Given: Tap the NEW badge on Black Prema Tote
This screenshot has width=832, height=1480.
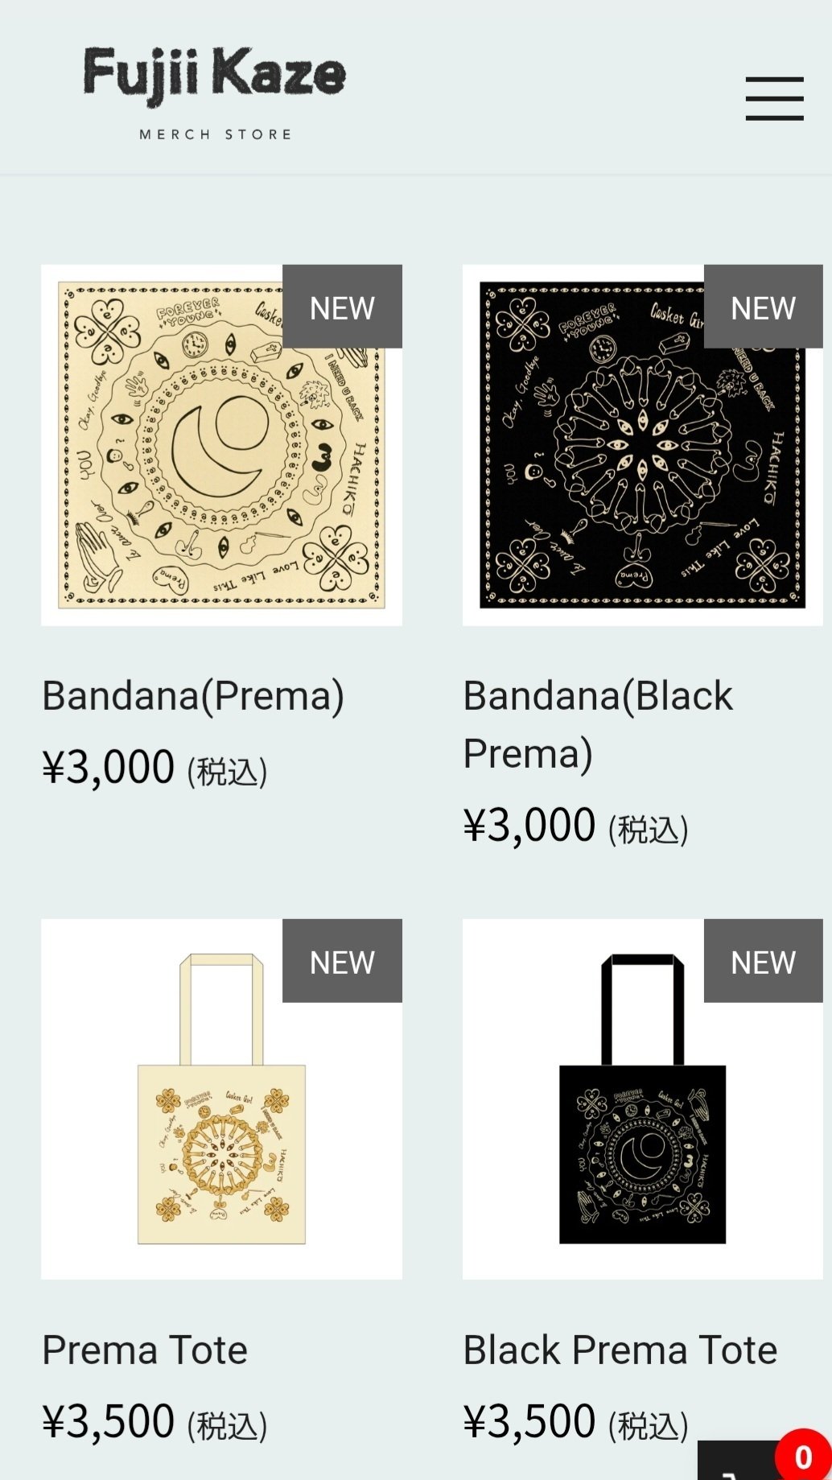Looking at the screenshot, I should click(763, 962).
